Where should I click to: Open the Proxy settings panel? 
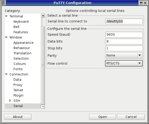tap(18, 85)
